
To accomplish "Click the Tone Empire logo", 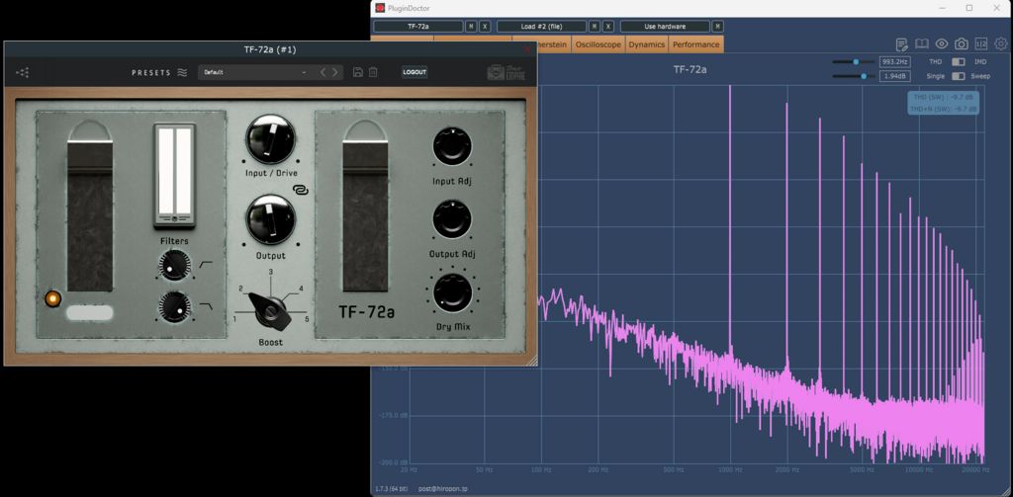I will pos(506,72).
